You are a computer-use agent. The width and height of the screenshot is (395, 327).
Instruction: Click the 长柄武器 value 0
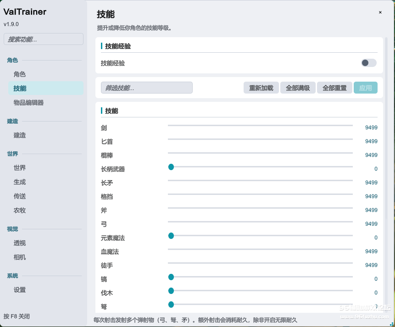click(376, 169)
